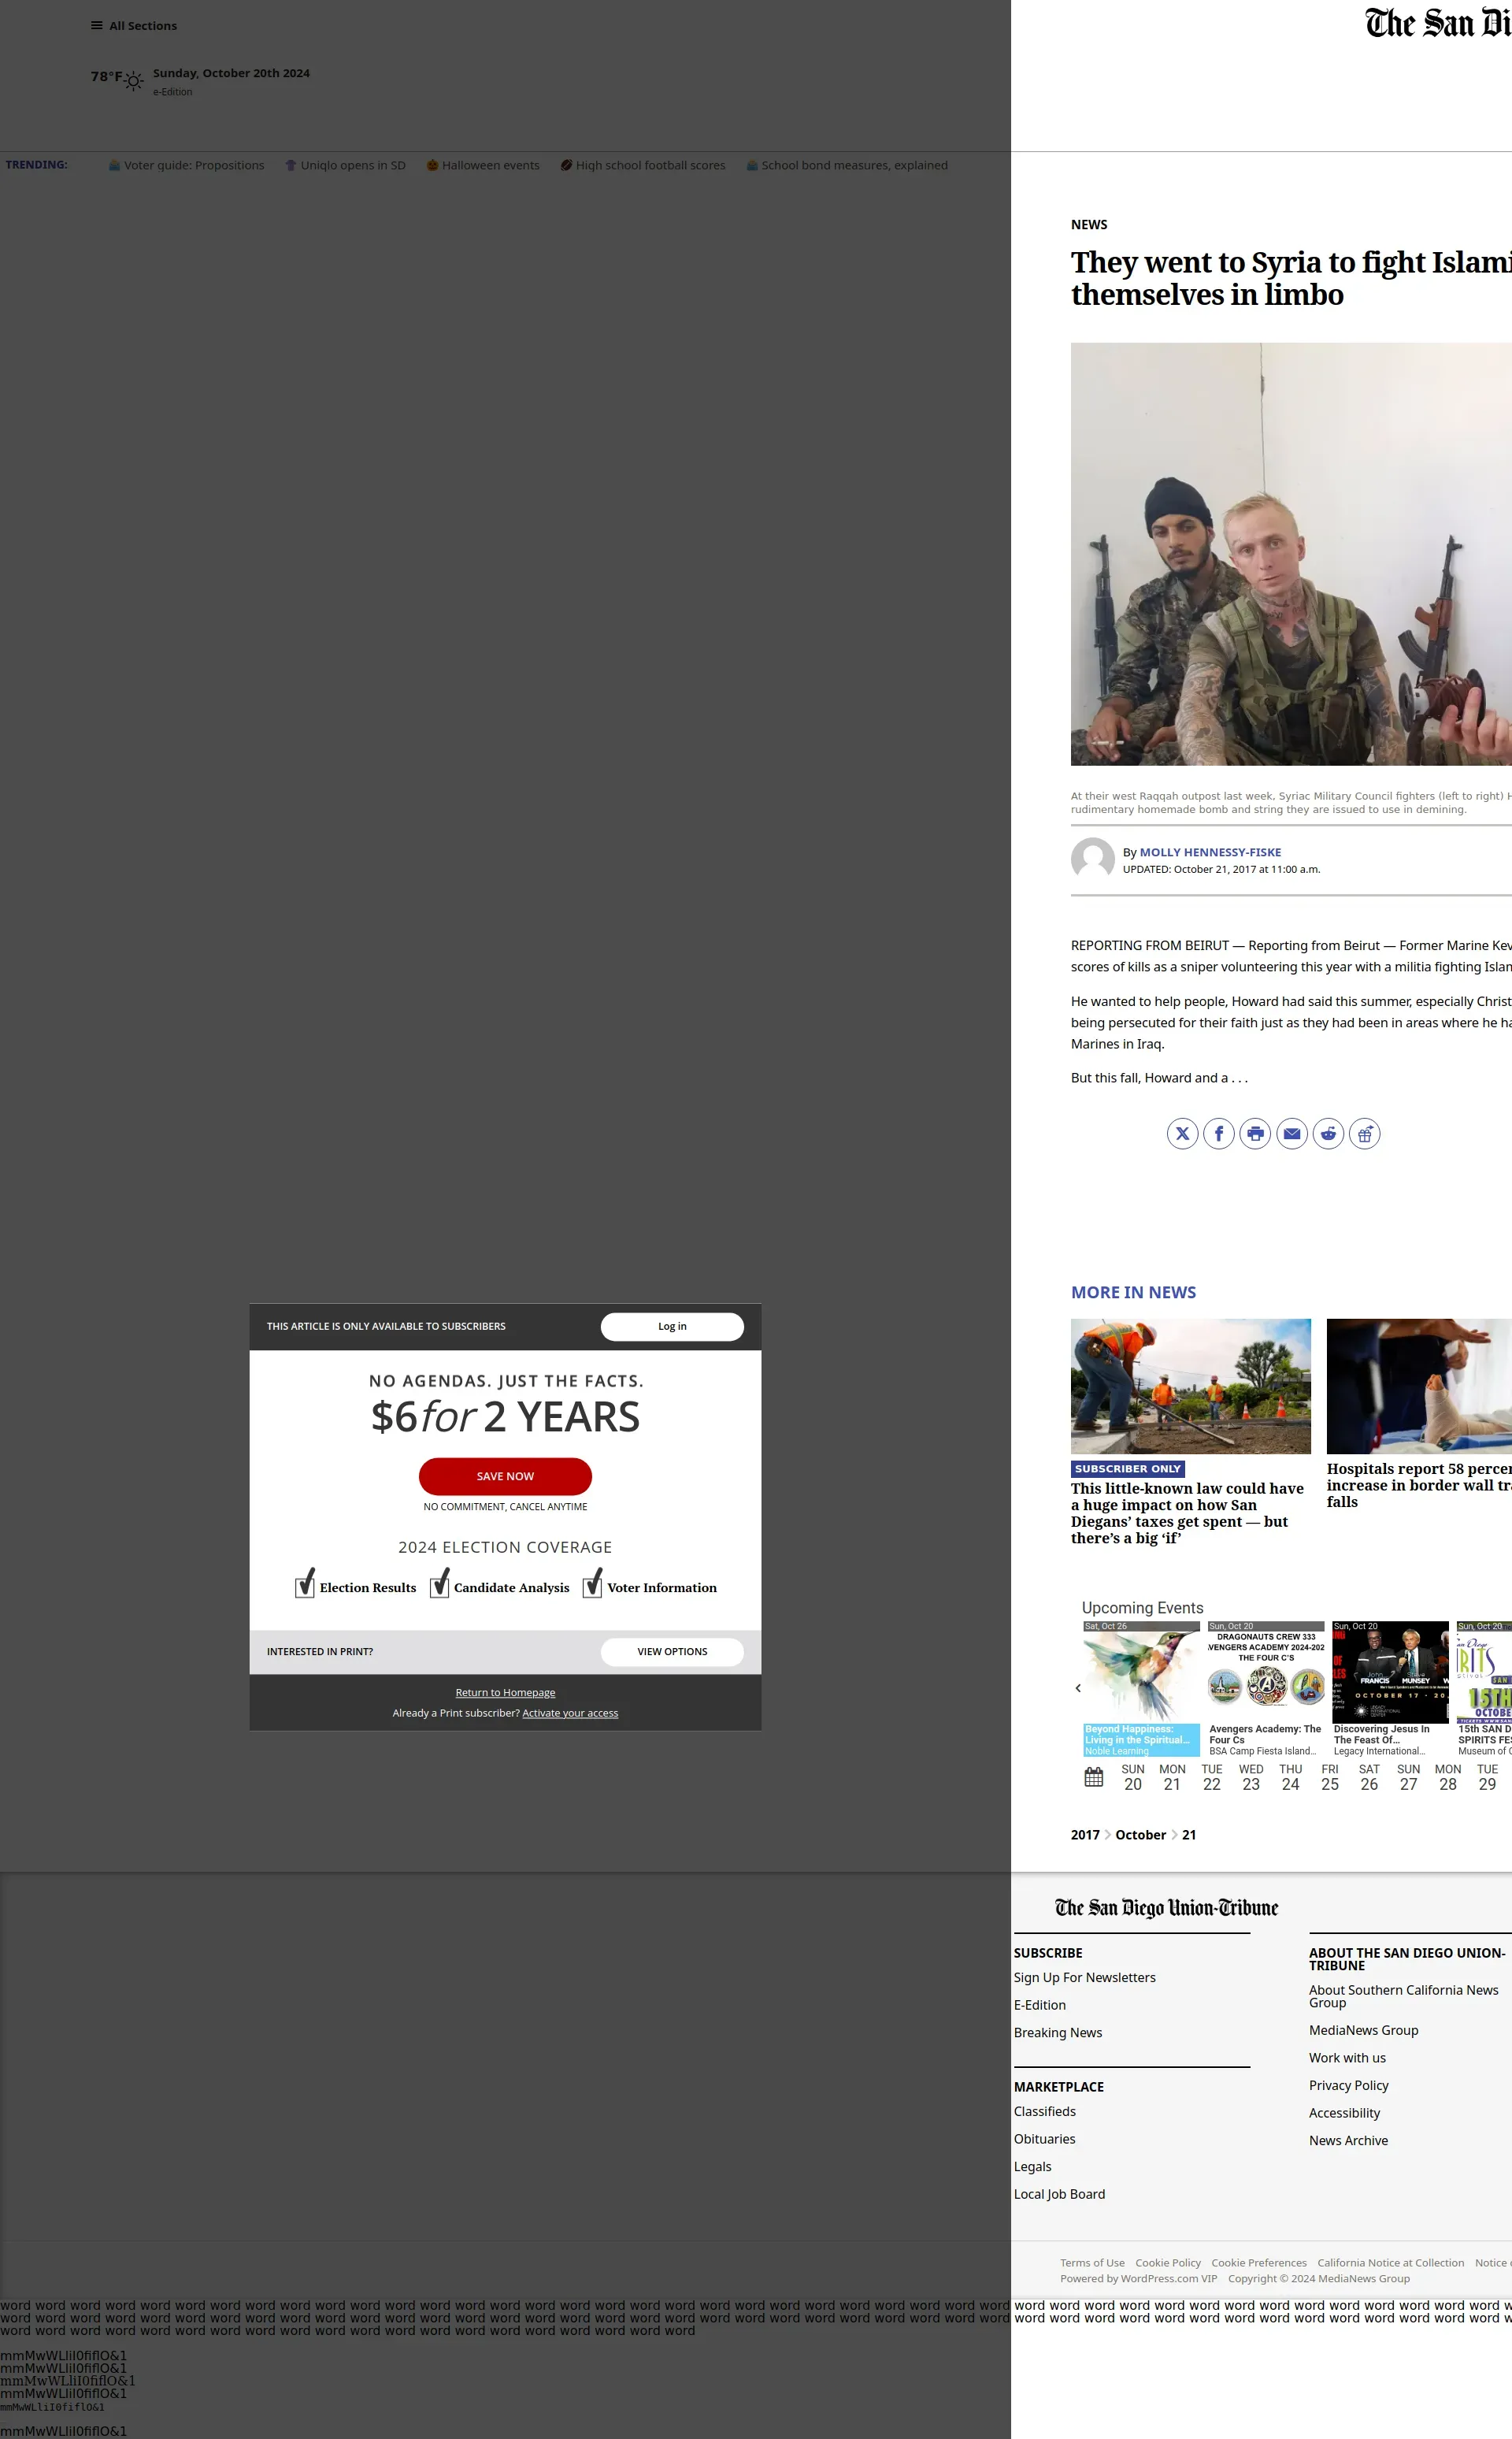Select October in the date breadcrumb
This screenshot has height=2439, width=1512.
(1140, 1835)
